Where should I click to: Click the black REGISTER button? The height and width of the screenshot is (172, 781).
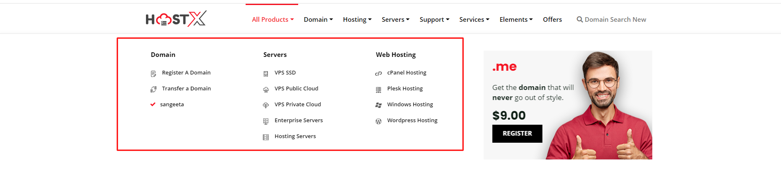coord(517,133)
